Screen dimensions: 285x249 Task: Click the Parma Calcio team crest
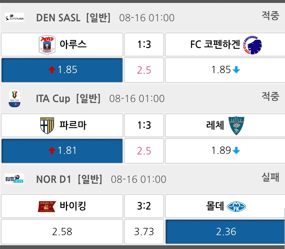pos(47,125)
